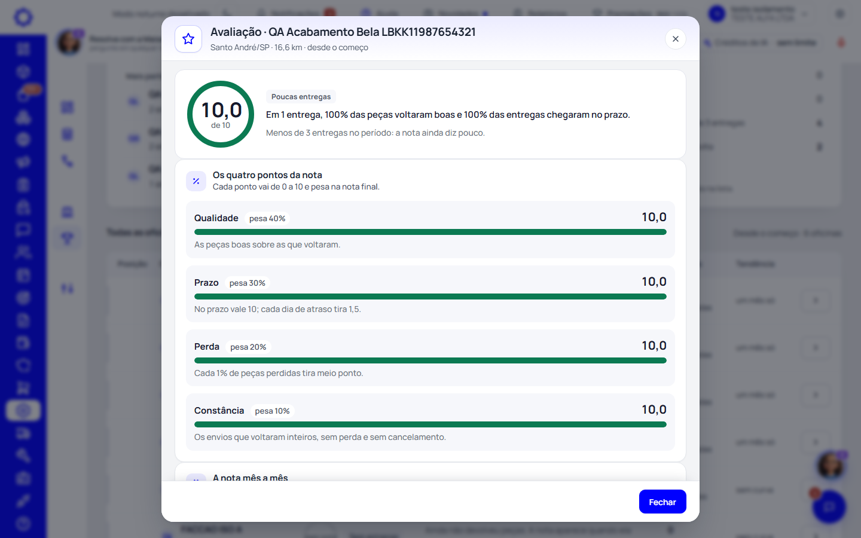This screenshot has width=861, height=538.
Task: Close the Avaliação dialog with the X
Action: click(x=676, y=39)
